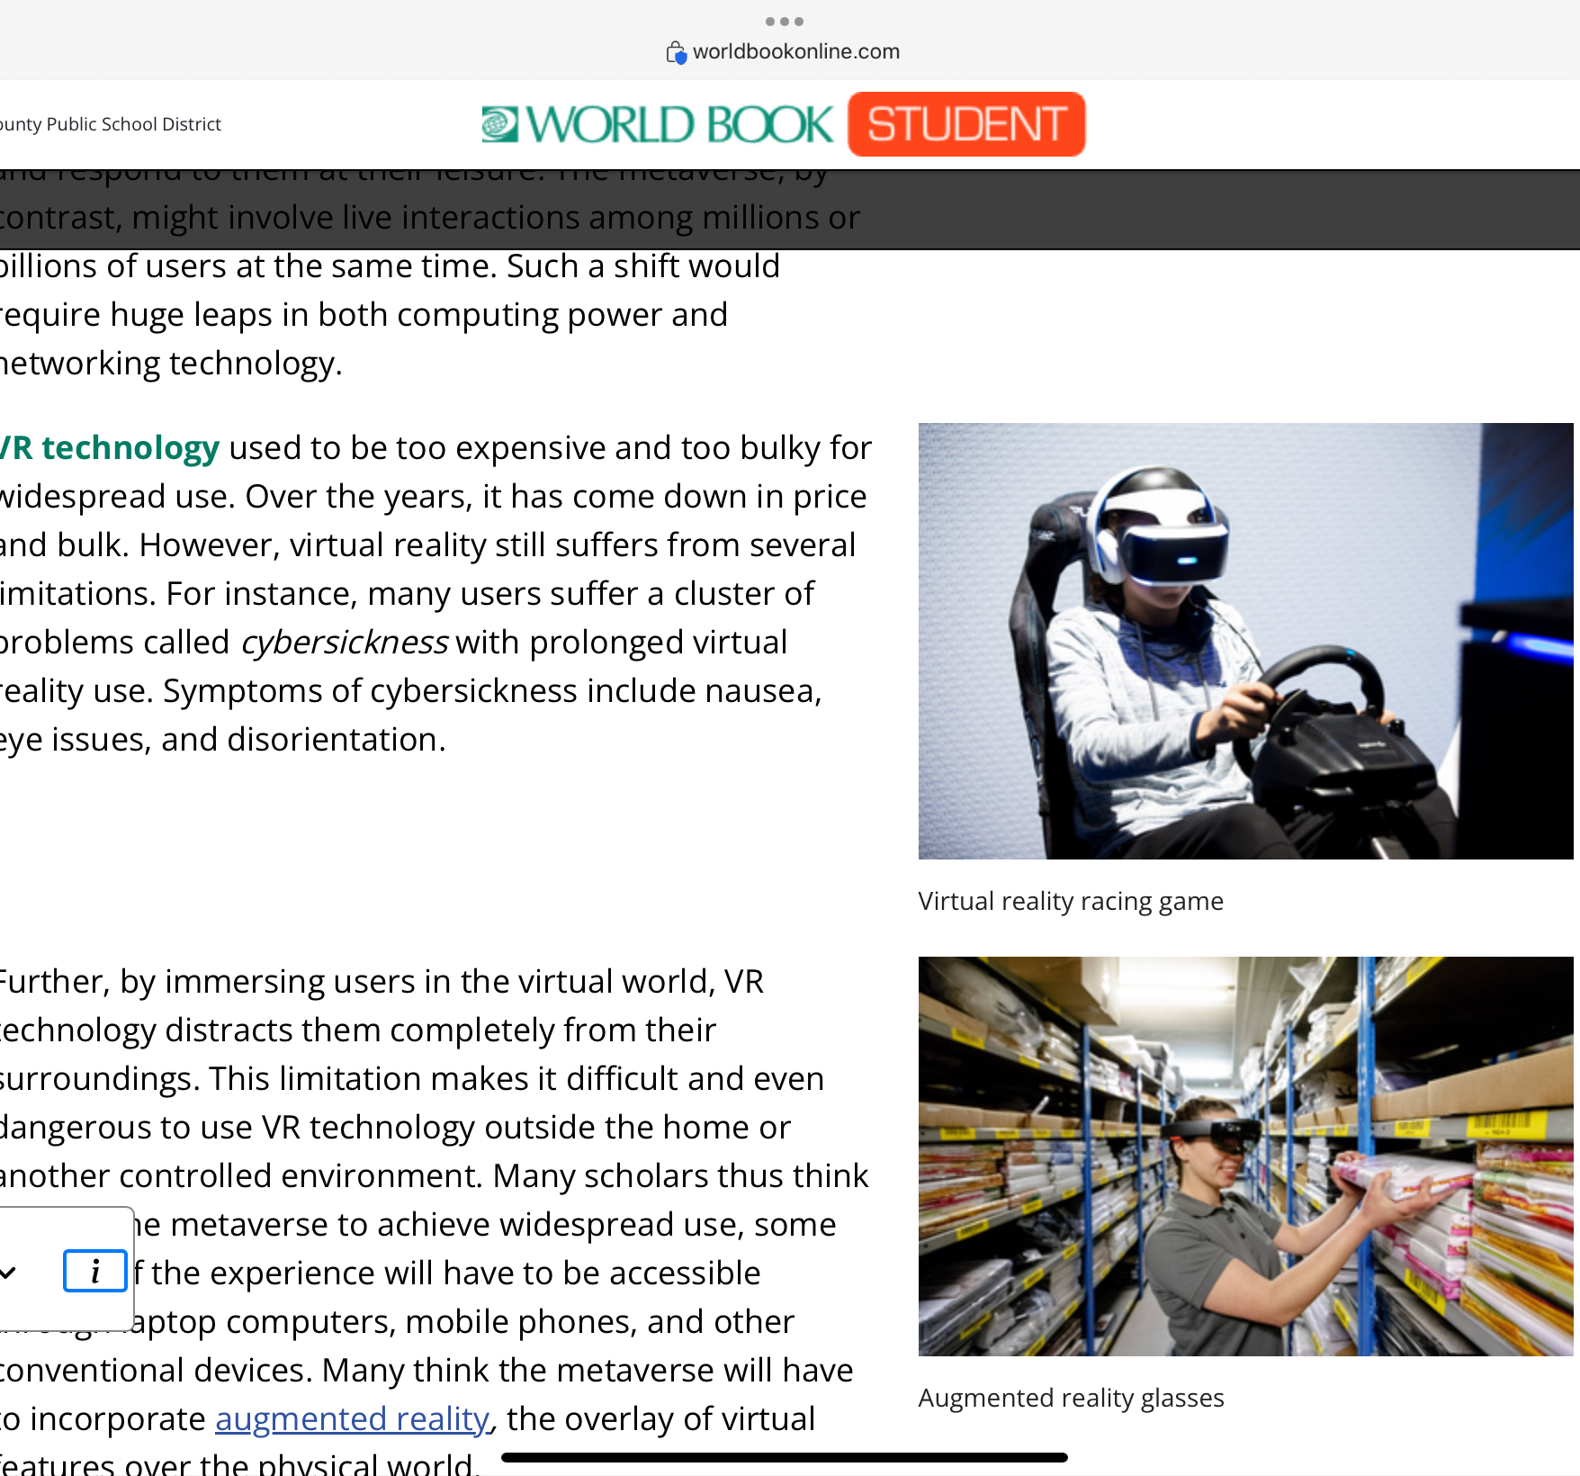Click the "Virtual reality racing game" caption
The width and height of the screenshot is (1580, 1476).
pos(1070,901)
